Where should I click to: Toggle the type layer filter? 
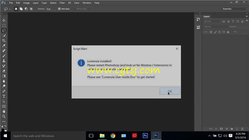[233, 21]
